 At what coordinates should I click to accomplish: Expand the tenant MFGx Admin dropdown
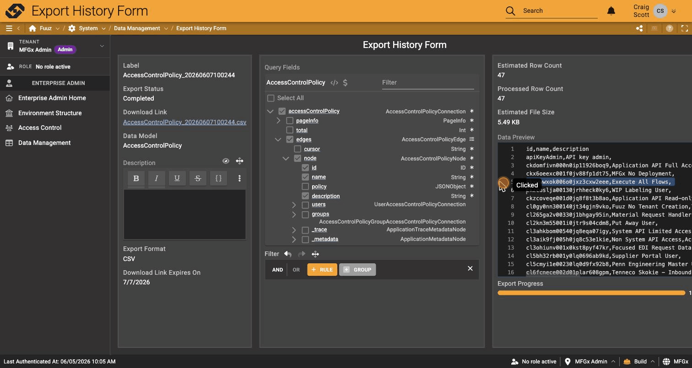(102, 46)
